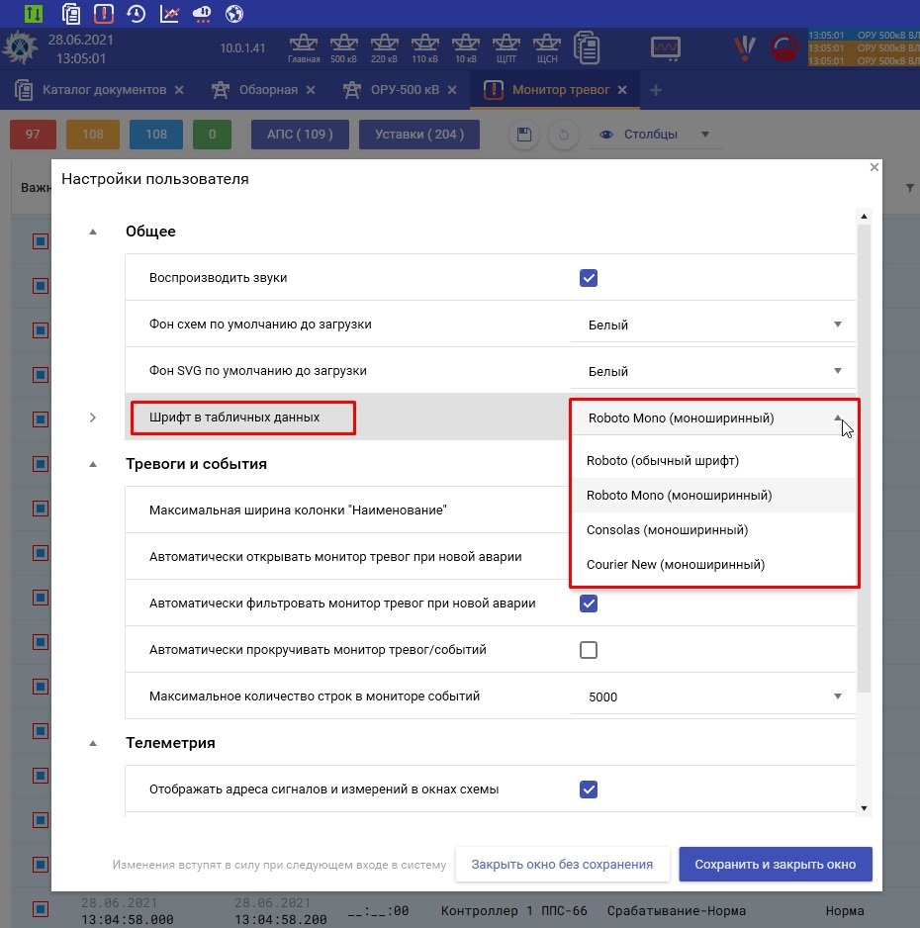920x928 pixels.
Task: Click the oscilloscope monitor icon
Action: [x=665, y=47]
